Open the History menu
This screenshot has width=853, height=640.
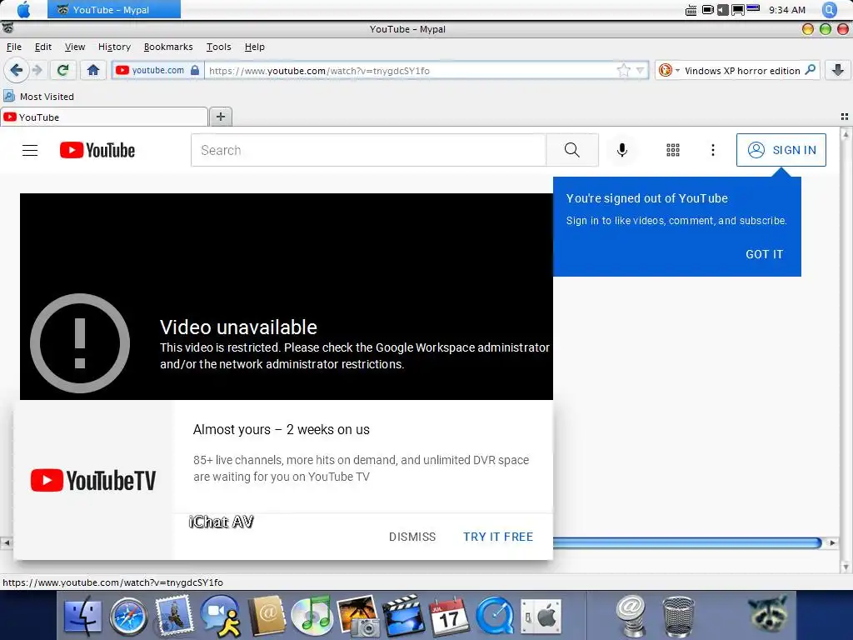[114, 47]
